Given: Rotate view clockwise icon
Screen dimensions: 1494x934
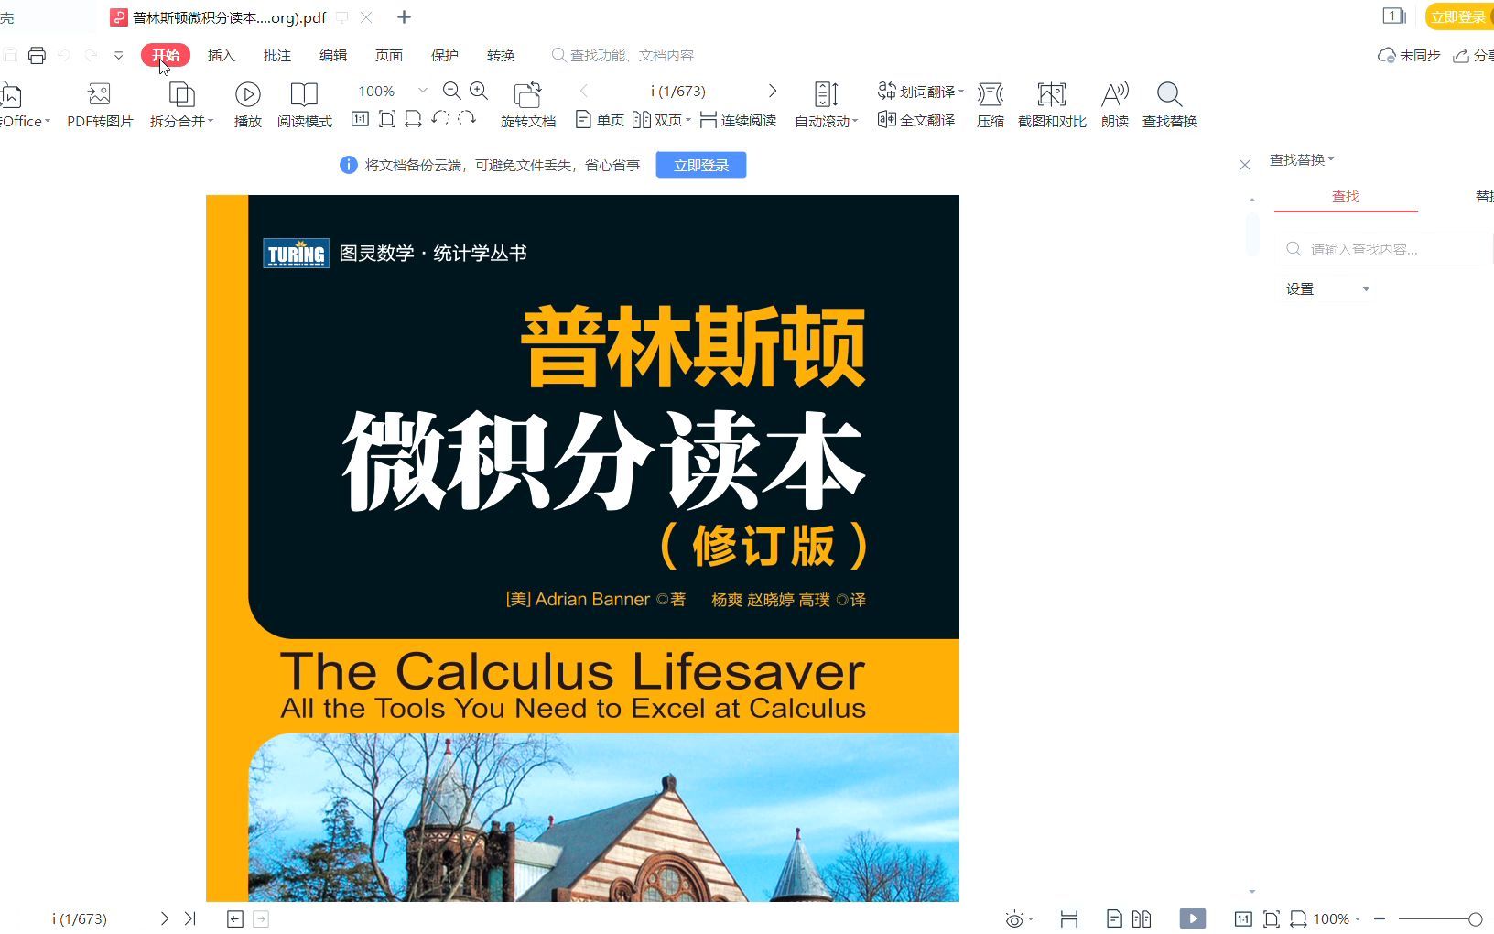Looking at the screenshot, I should (467, 118).
